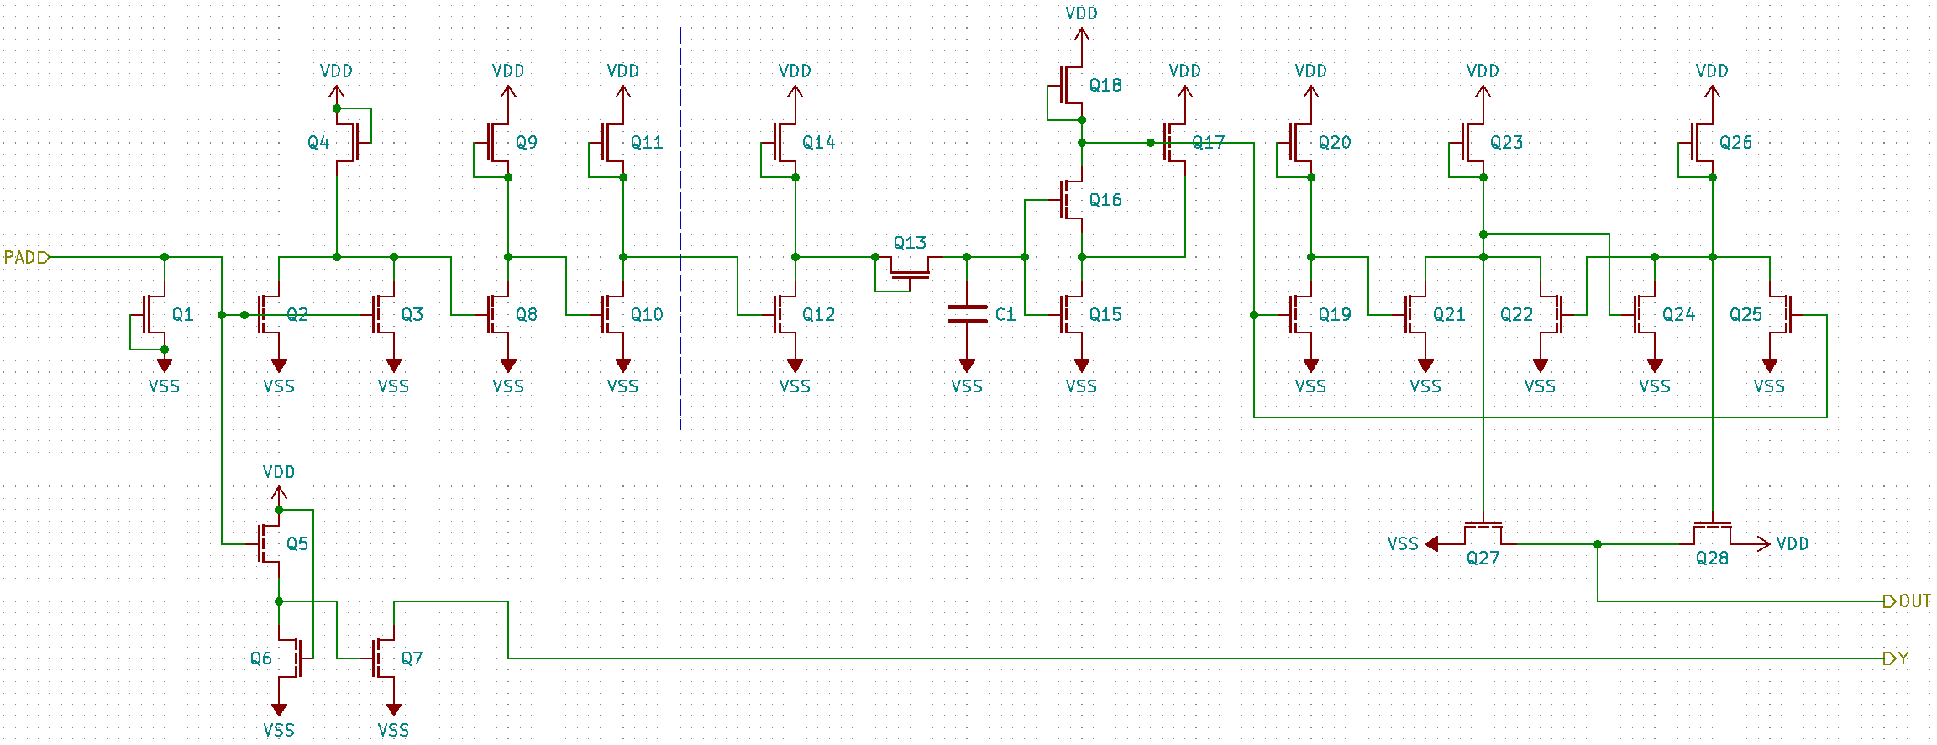This screenshot has width=1937, height=745.
Task: Select the VSS text below Q6
Action: [279, 730]
